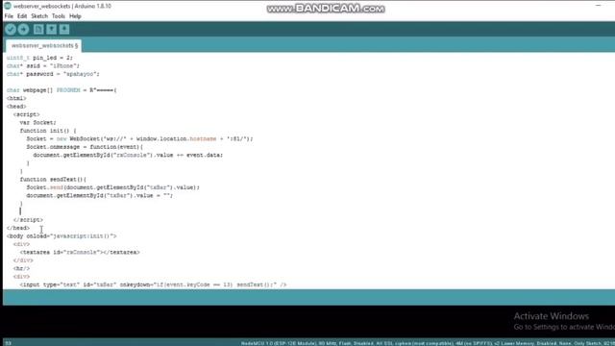Click the closing </head> tag line
The width and height of the screenshot is (615, 346).
(x=18, y=228)
